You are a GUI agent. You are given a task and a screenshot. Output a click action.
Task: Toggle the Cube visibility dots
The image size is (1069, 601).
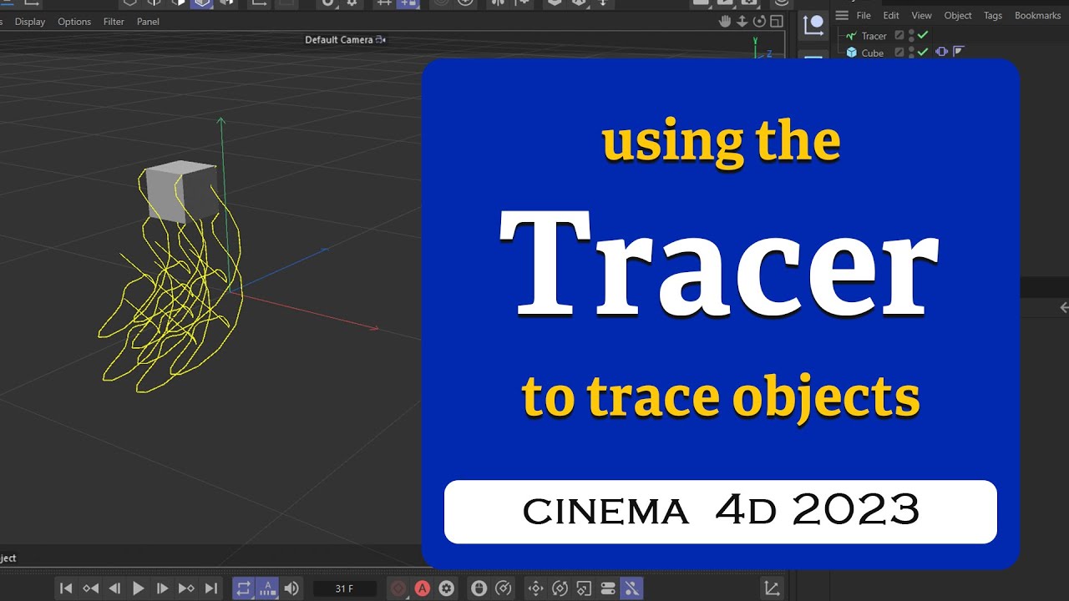point(911,53)
